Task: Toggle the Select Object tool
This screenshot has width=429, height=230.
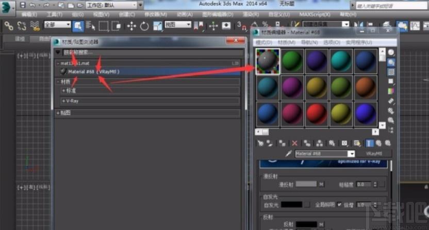Action: [x=78, y=26]
